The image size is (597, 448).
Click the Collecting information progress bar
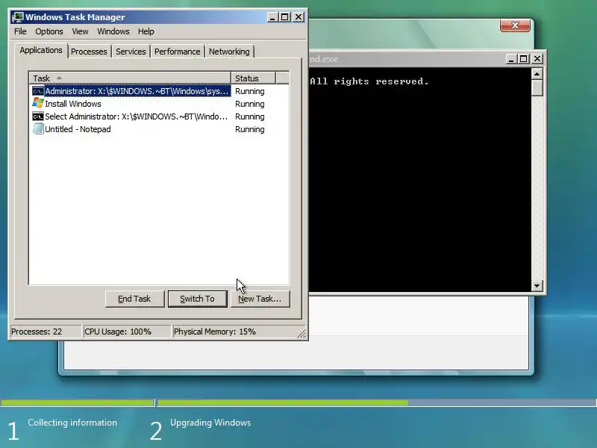[78, 402]
